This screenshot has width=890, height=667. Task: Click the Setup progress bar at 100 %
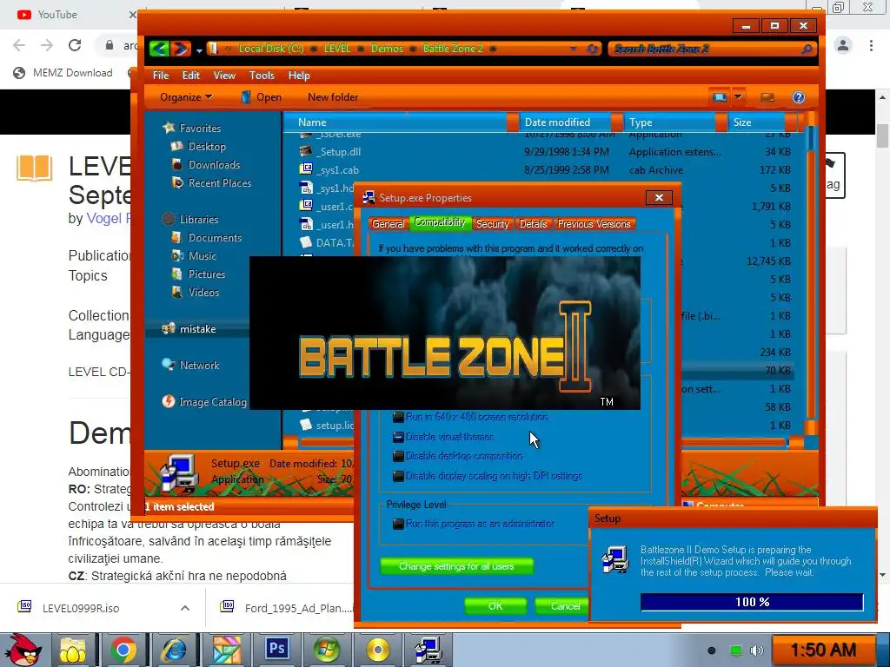752,602
